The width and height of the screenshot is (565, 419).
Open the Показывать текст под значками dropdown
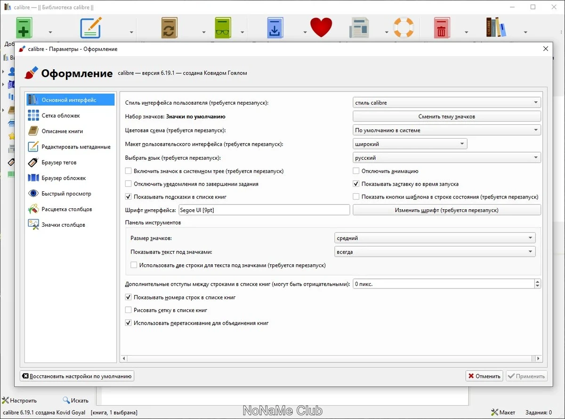(435, 252)
